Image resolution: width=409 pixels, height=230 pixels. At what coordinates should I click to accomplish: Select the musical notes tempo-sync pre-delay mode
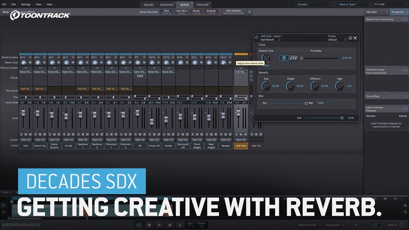293,58
